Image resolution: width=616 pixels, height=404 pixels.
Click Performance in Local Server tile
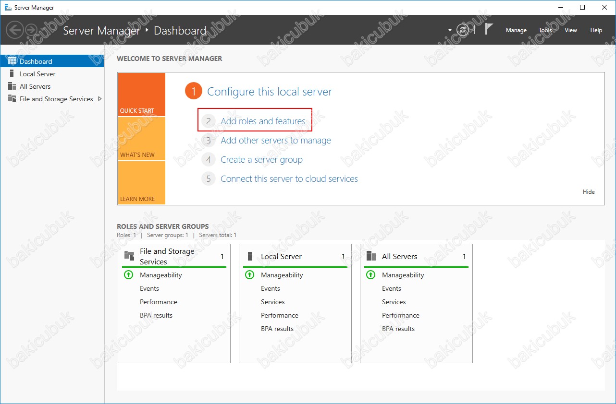click(280, 315)
